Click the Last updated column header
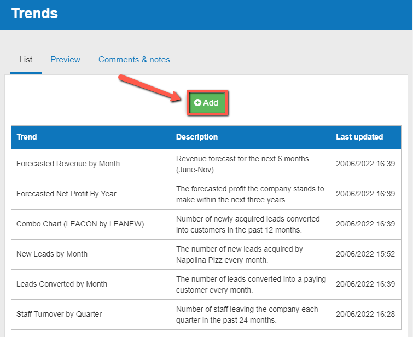 click(359, 137)
